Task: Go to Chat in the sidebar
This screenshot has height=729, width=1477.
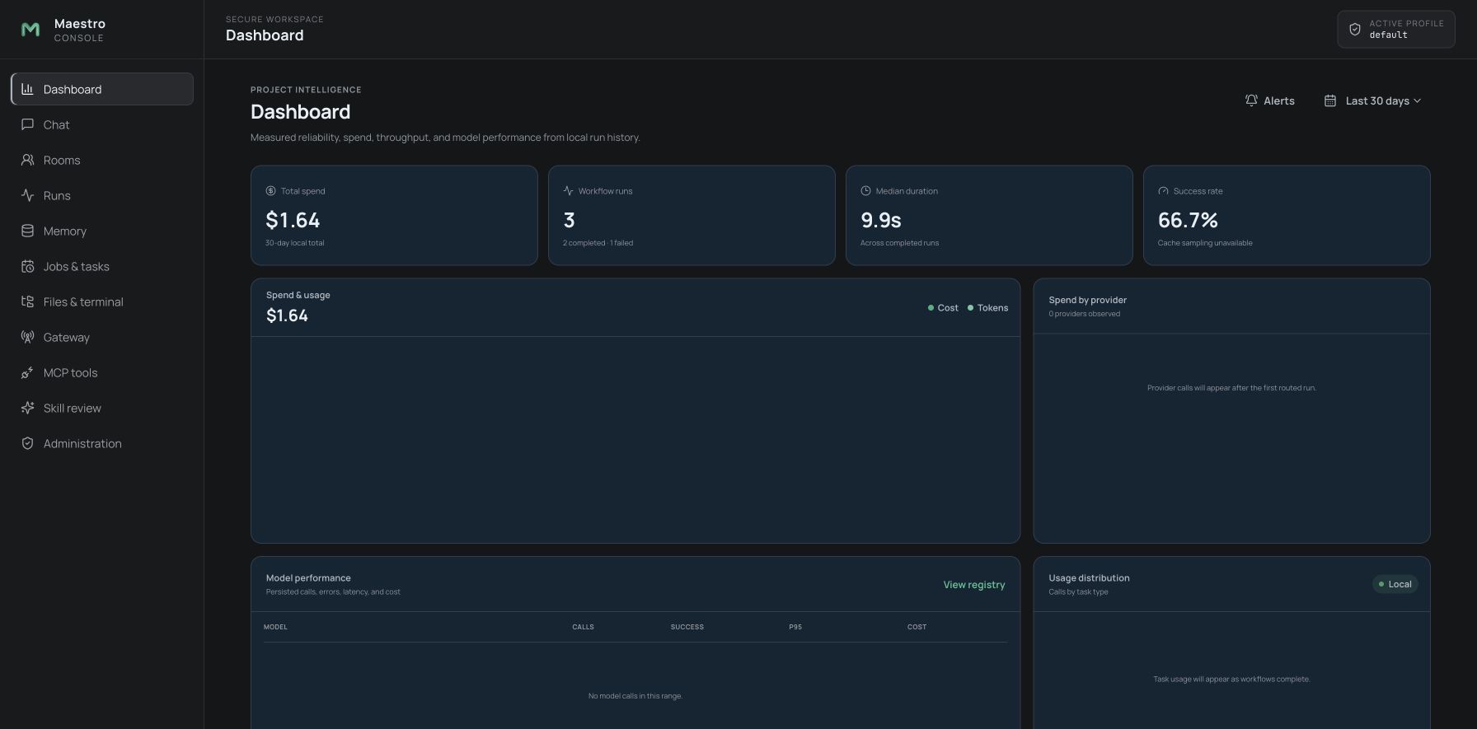Action: (x=102, y=124)
